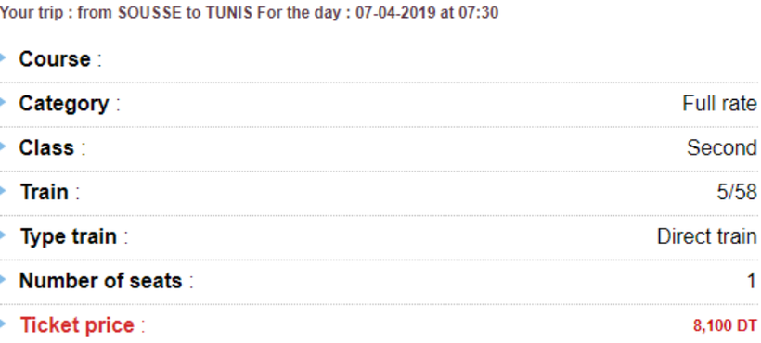This screenshot has width=761, height=343.
Task: Click the blue arrow beside Course
Action: point(3,58)
